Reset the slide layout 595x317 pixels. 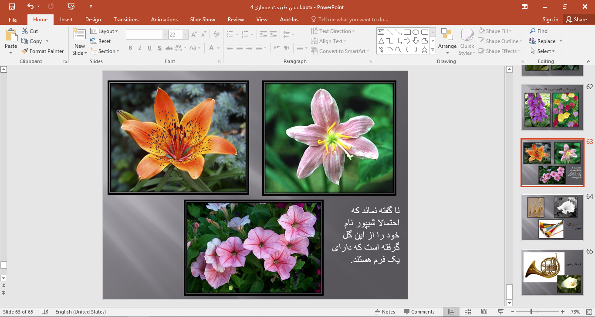point(101,41)
